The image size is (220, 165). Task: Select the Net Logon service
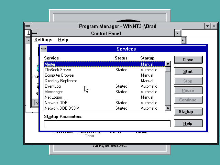coord(104,97)
